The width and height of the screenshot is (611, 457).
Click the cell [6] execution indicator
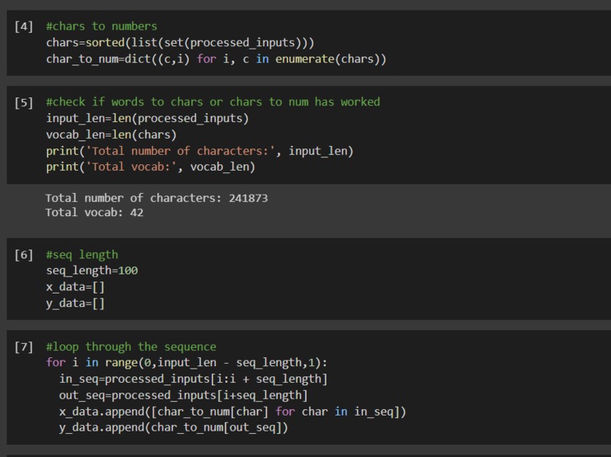click(x=24, y=255)
